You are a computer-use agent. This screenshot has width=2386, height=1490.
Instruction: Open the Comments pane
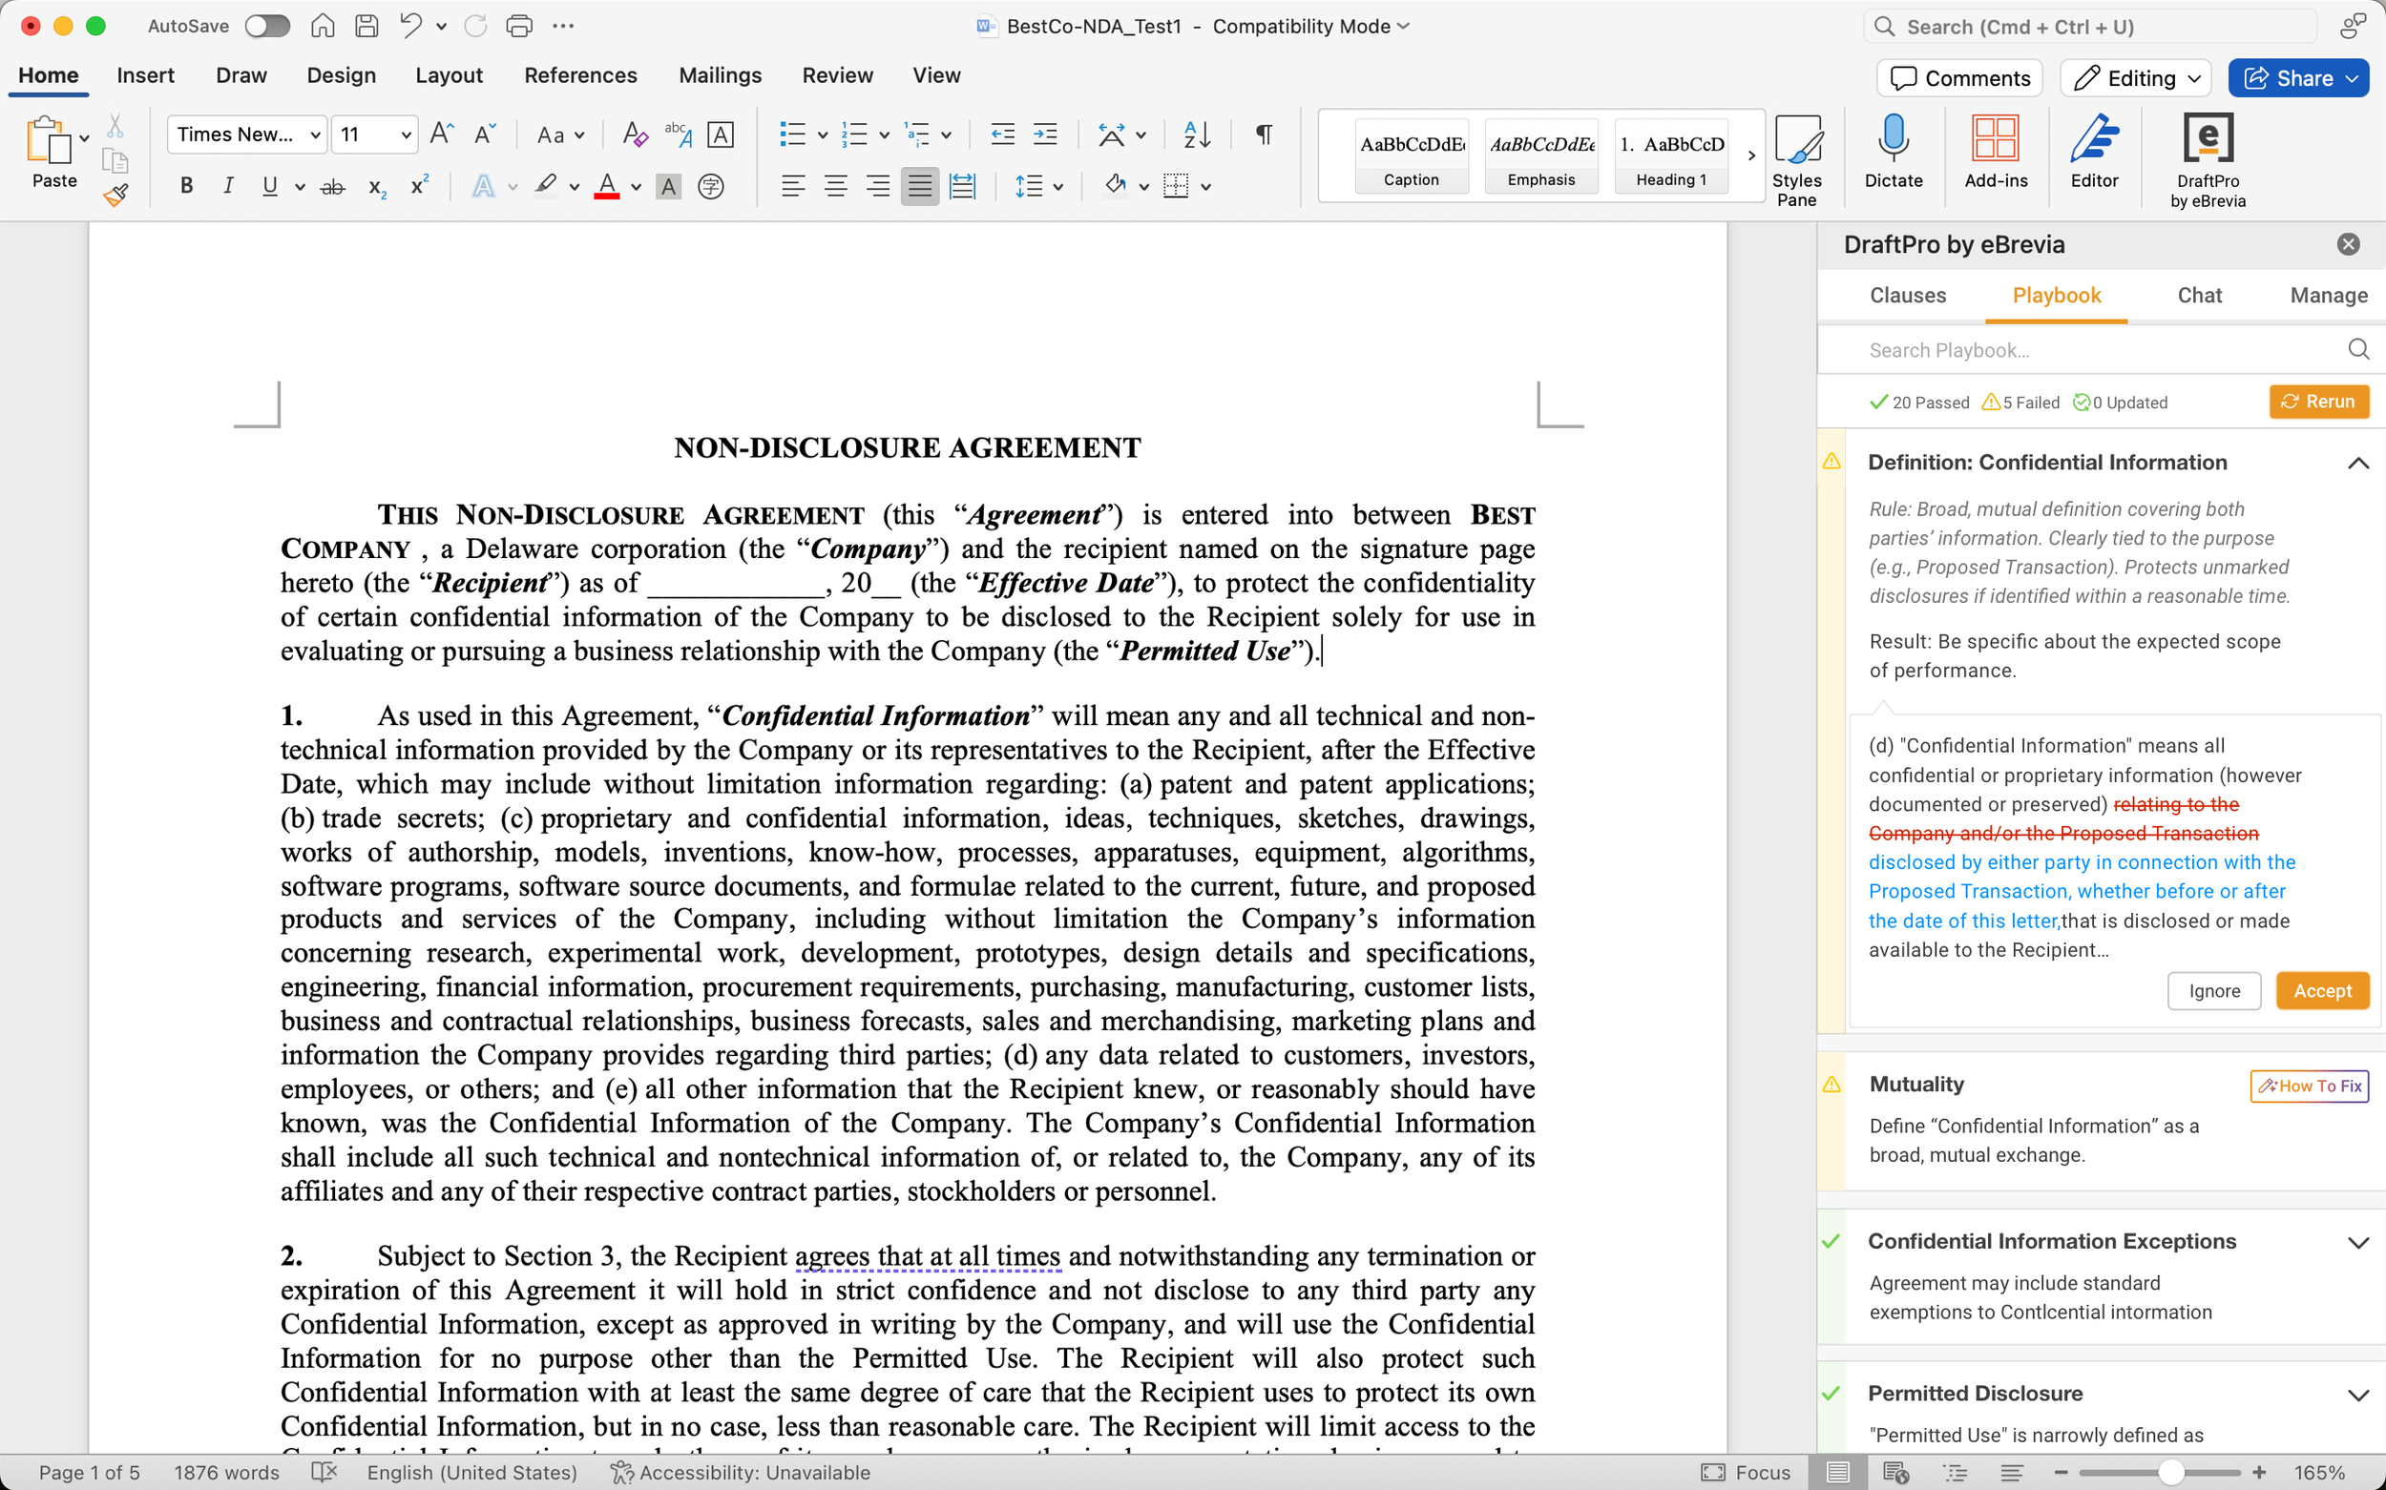click(x=1959, y=78)
